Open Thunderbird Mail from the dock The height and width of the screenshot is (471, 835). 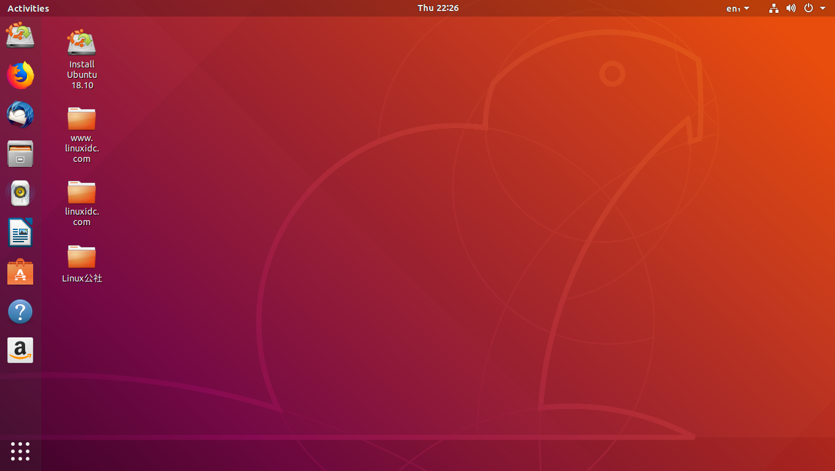point(20,115)
